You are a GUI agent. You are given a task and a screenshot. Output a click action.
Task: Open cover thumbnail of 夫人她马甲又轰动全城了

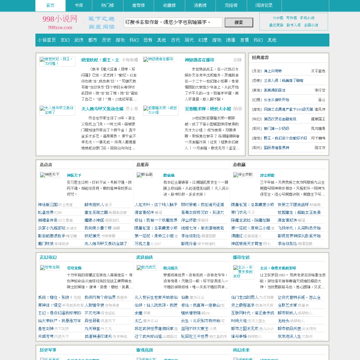57,110
